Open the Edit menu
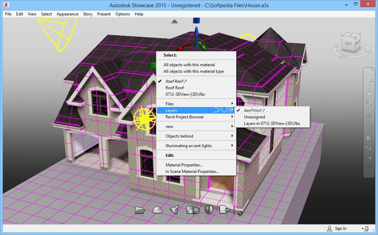Viewport: 378px width, 235px height. [20, 14]
